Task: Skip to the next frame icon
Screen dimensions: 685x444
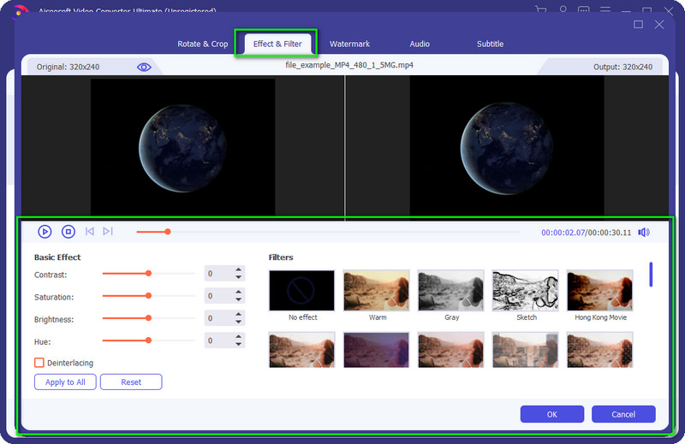Action: tap(108, 232)
